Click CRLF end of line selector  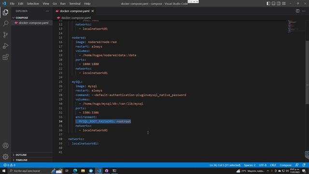tap(273, 165)
